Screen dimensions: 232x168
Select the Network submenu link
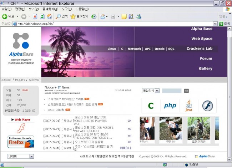click(x=134, y=49)
